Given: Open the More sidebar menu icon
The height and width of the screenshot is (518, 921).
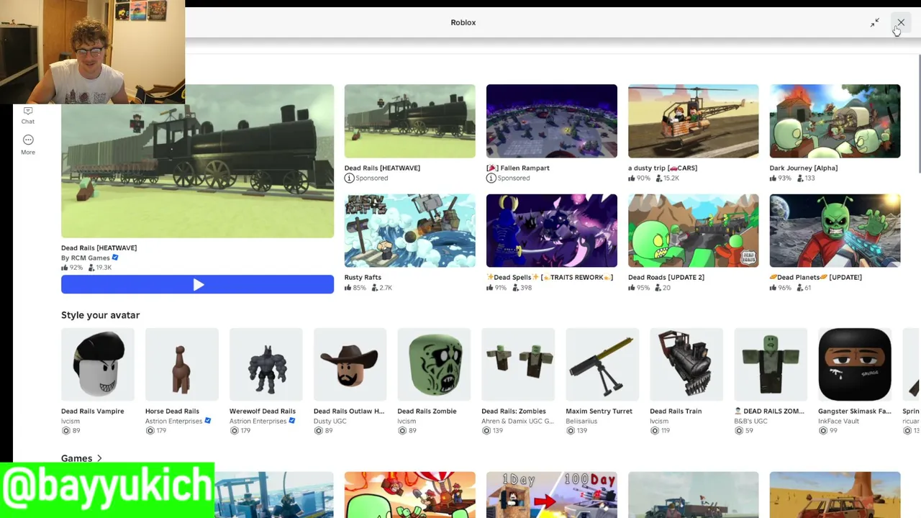Looking at the screenshot, I should pos(28,140).
